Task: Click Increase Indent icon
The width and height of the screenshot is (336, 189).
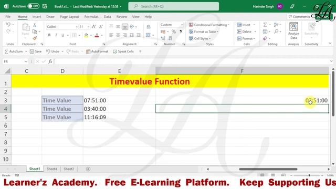Action: 139,35
